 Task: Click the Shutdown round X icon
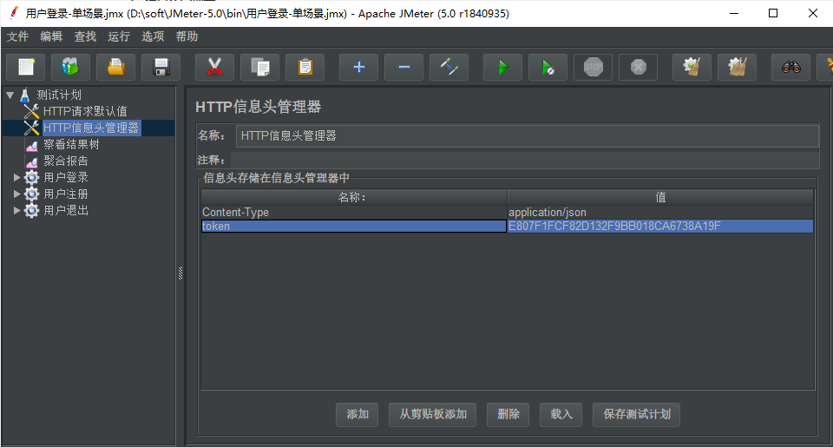click(x=638, y=67)
